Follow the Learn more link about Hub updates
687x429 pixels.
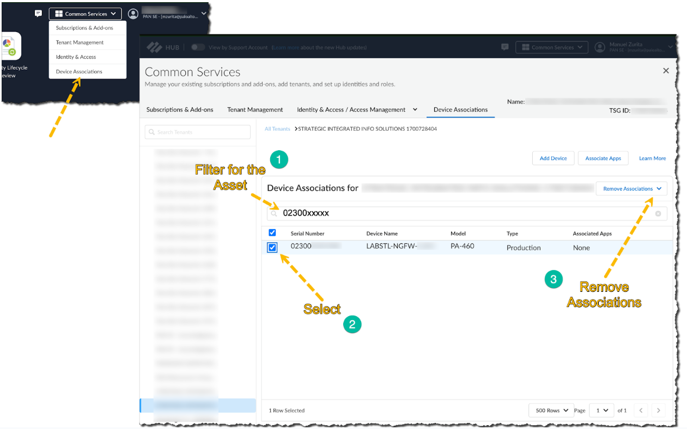click(x=285, y=47)
